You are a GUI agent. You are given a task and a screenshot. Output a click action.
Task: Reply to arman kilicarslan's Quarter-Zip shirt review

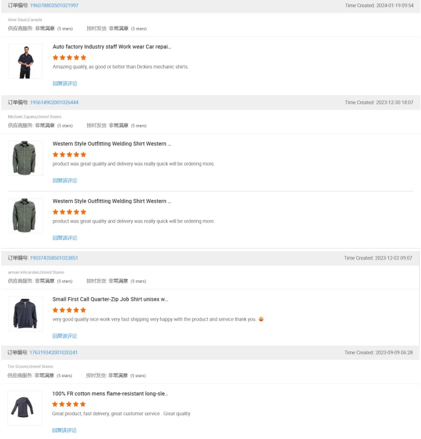[65, 336]
